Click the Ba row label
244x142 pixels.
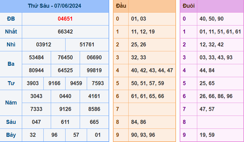click(11, 64)
